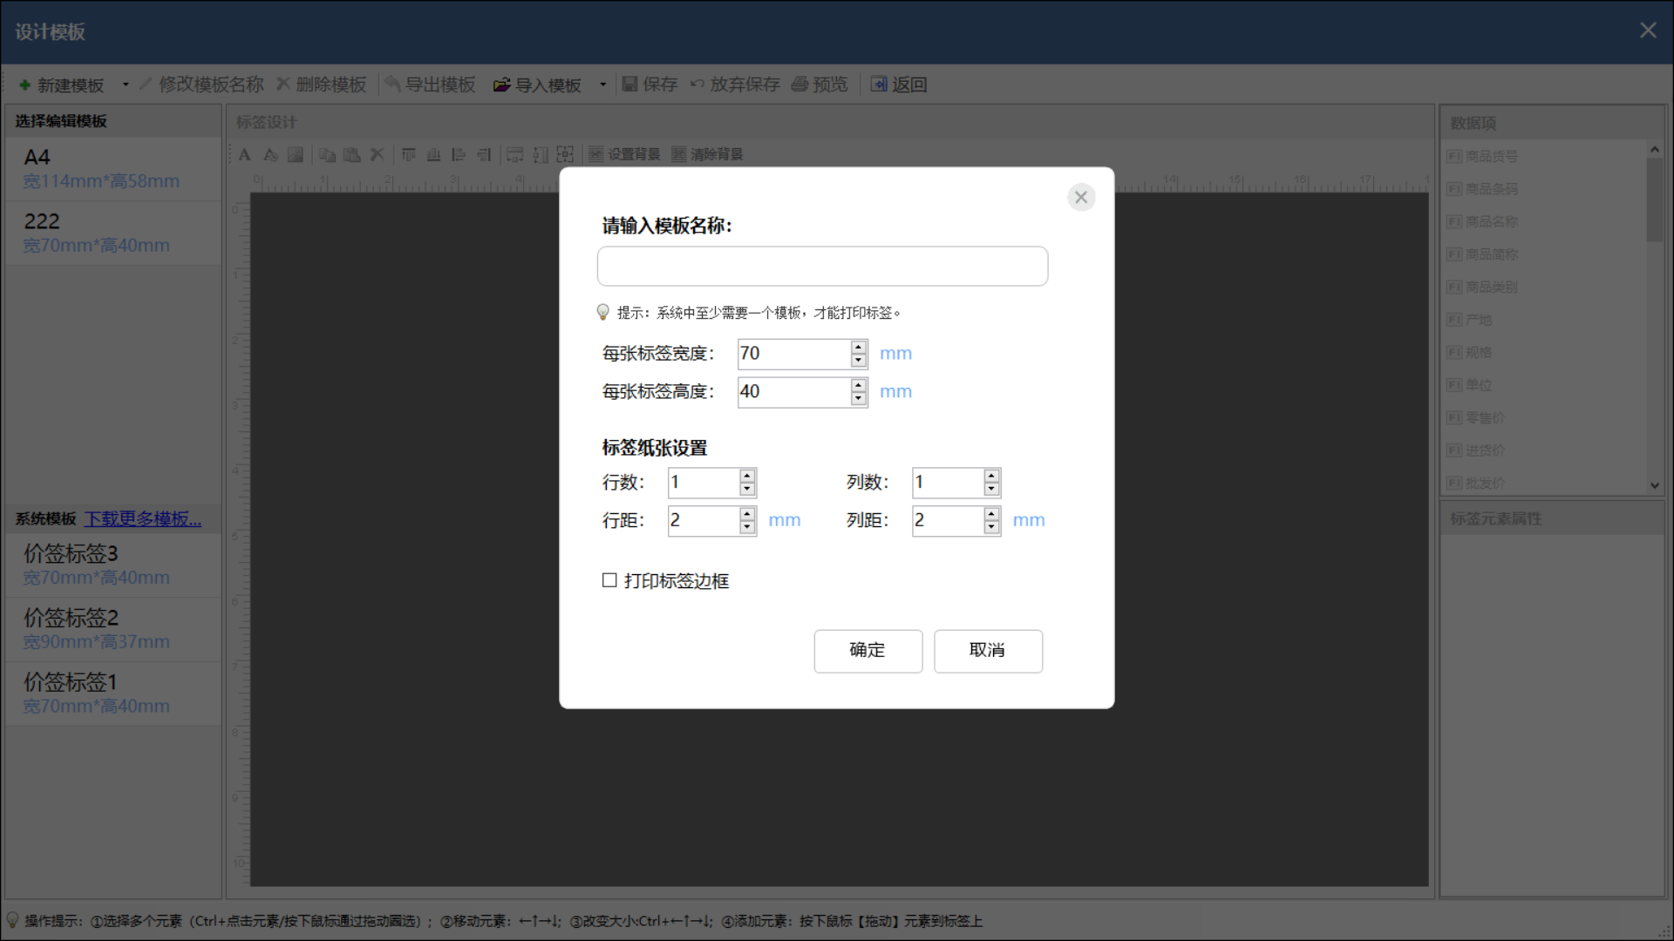Enable the 打印标签边框 checkbox
This screenshot has width=1674, height=941.
pos(609,580)
